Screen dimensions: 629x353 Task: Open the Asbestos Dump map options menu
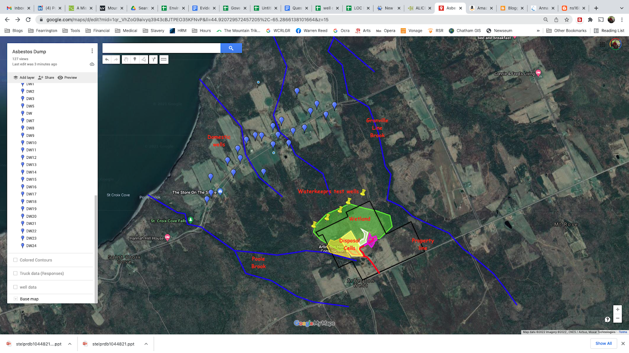[92, 51]
